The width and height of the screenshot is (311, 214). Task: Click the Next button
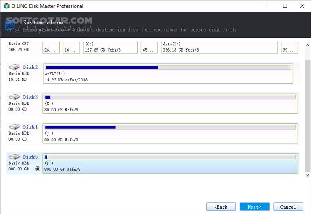[x=255, y=207]
